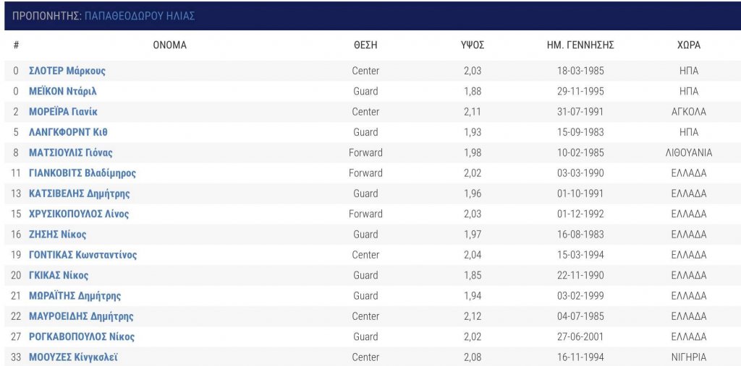
Task: Open coach link ΠΑΠΑΘΕΟΔΩΡΟΥ ΗΛΙΑΣ
Action: coord(140,16)
